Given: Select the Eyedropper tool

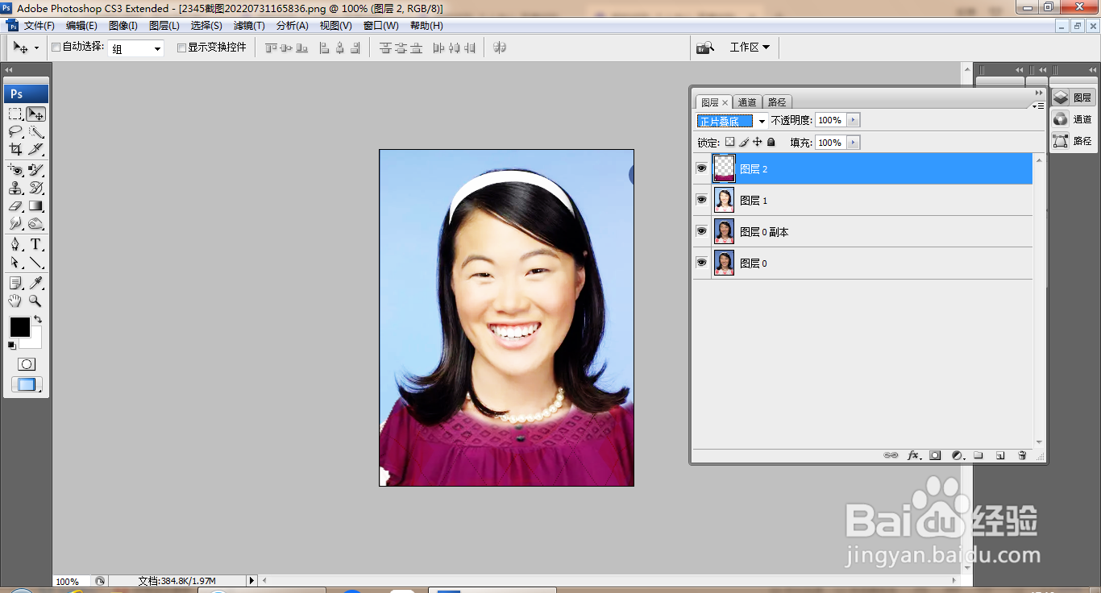Looking at the screenshot, I should (35, 283).
